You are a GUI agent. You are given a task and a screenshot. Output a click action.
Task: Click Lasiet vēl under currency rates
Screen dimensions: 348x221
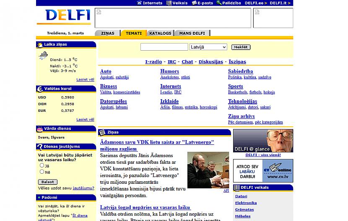[85, 119]
